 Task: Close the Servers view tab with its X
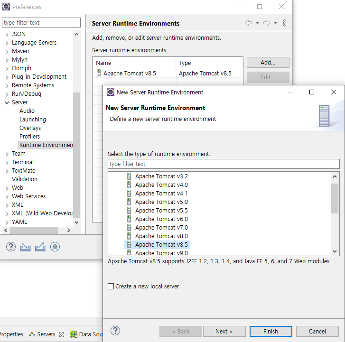[x=62, y=334]
